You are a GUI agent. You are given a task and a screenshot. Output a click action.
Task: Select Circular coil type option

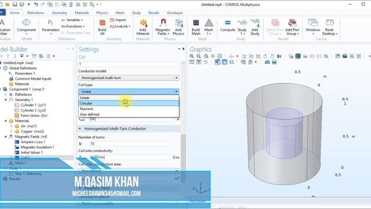click(x=129, y=103)
